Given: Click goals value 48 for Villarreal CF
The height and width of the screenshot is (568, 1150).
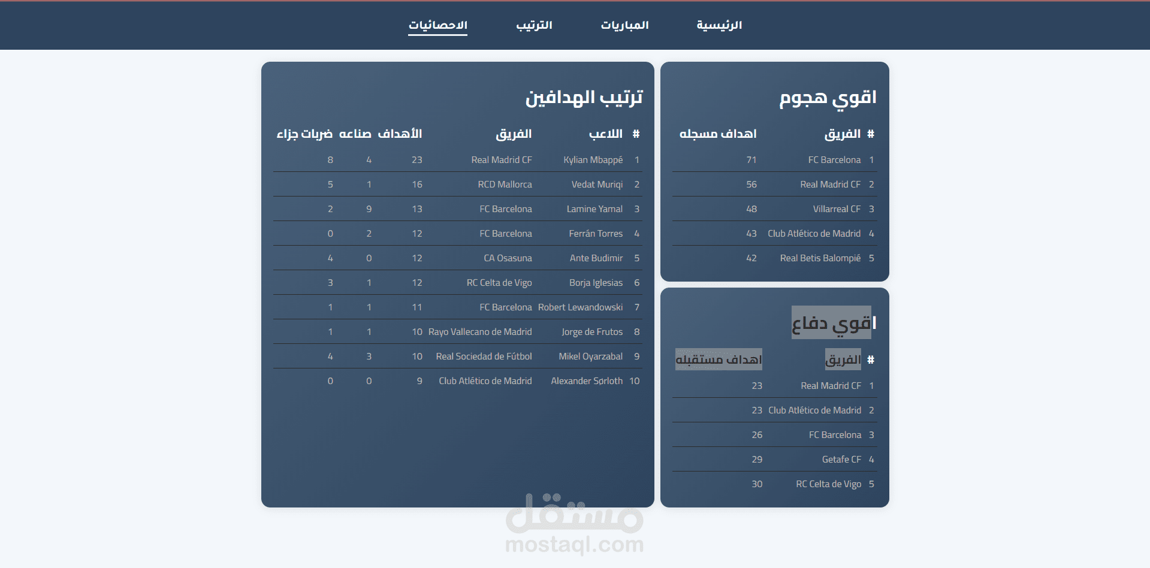Looking at the screenshot, I should 751,209.
